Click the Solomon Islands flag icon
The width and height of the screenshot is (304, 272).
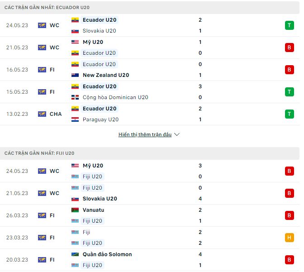[x=75, y=254]
